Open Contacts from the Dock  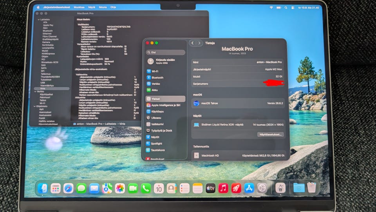[x=172, y=188]
